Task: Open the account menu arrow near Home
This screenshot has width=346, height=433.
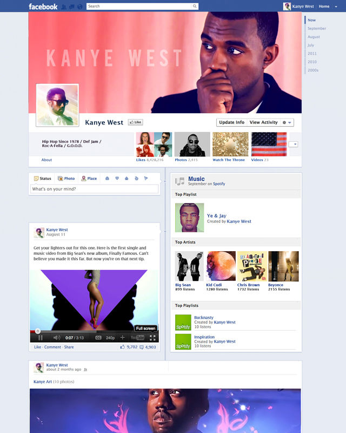Action: click(x=336, y=6)
